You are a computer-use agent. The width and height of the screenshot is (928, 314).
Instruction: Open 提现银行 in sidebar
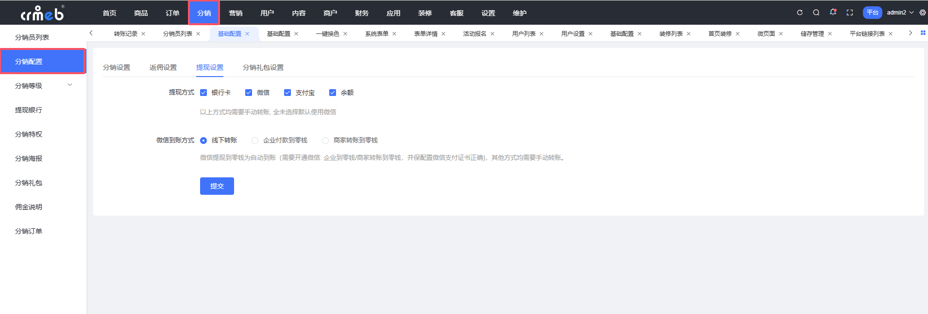(x=43, y=110)
